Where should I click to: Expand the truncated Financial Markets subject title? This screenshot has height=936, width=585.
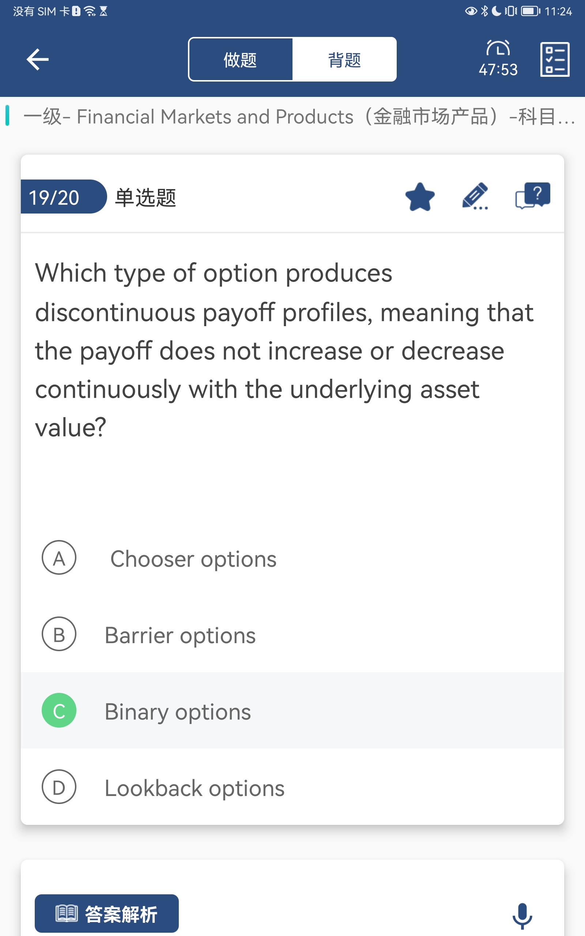pos(298,116)
